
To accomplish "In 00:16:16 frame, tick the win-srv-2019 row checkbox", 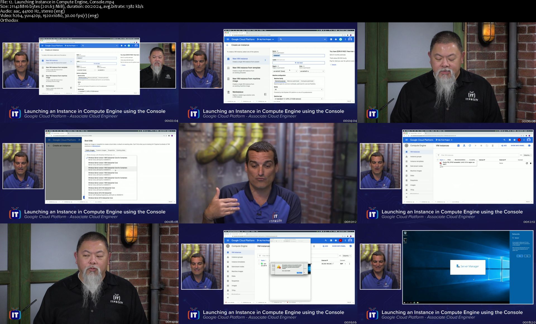I will coord(259,264).
